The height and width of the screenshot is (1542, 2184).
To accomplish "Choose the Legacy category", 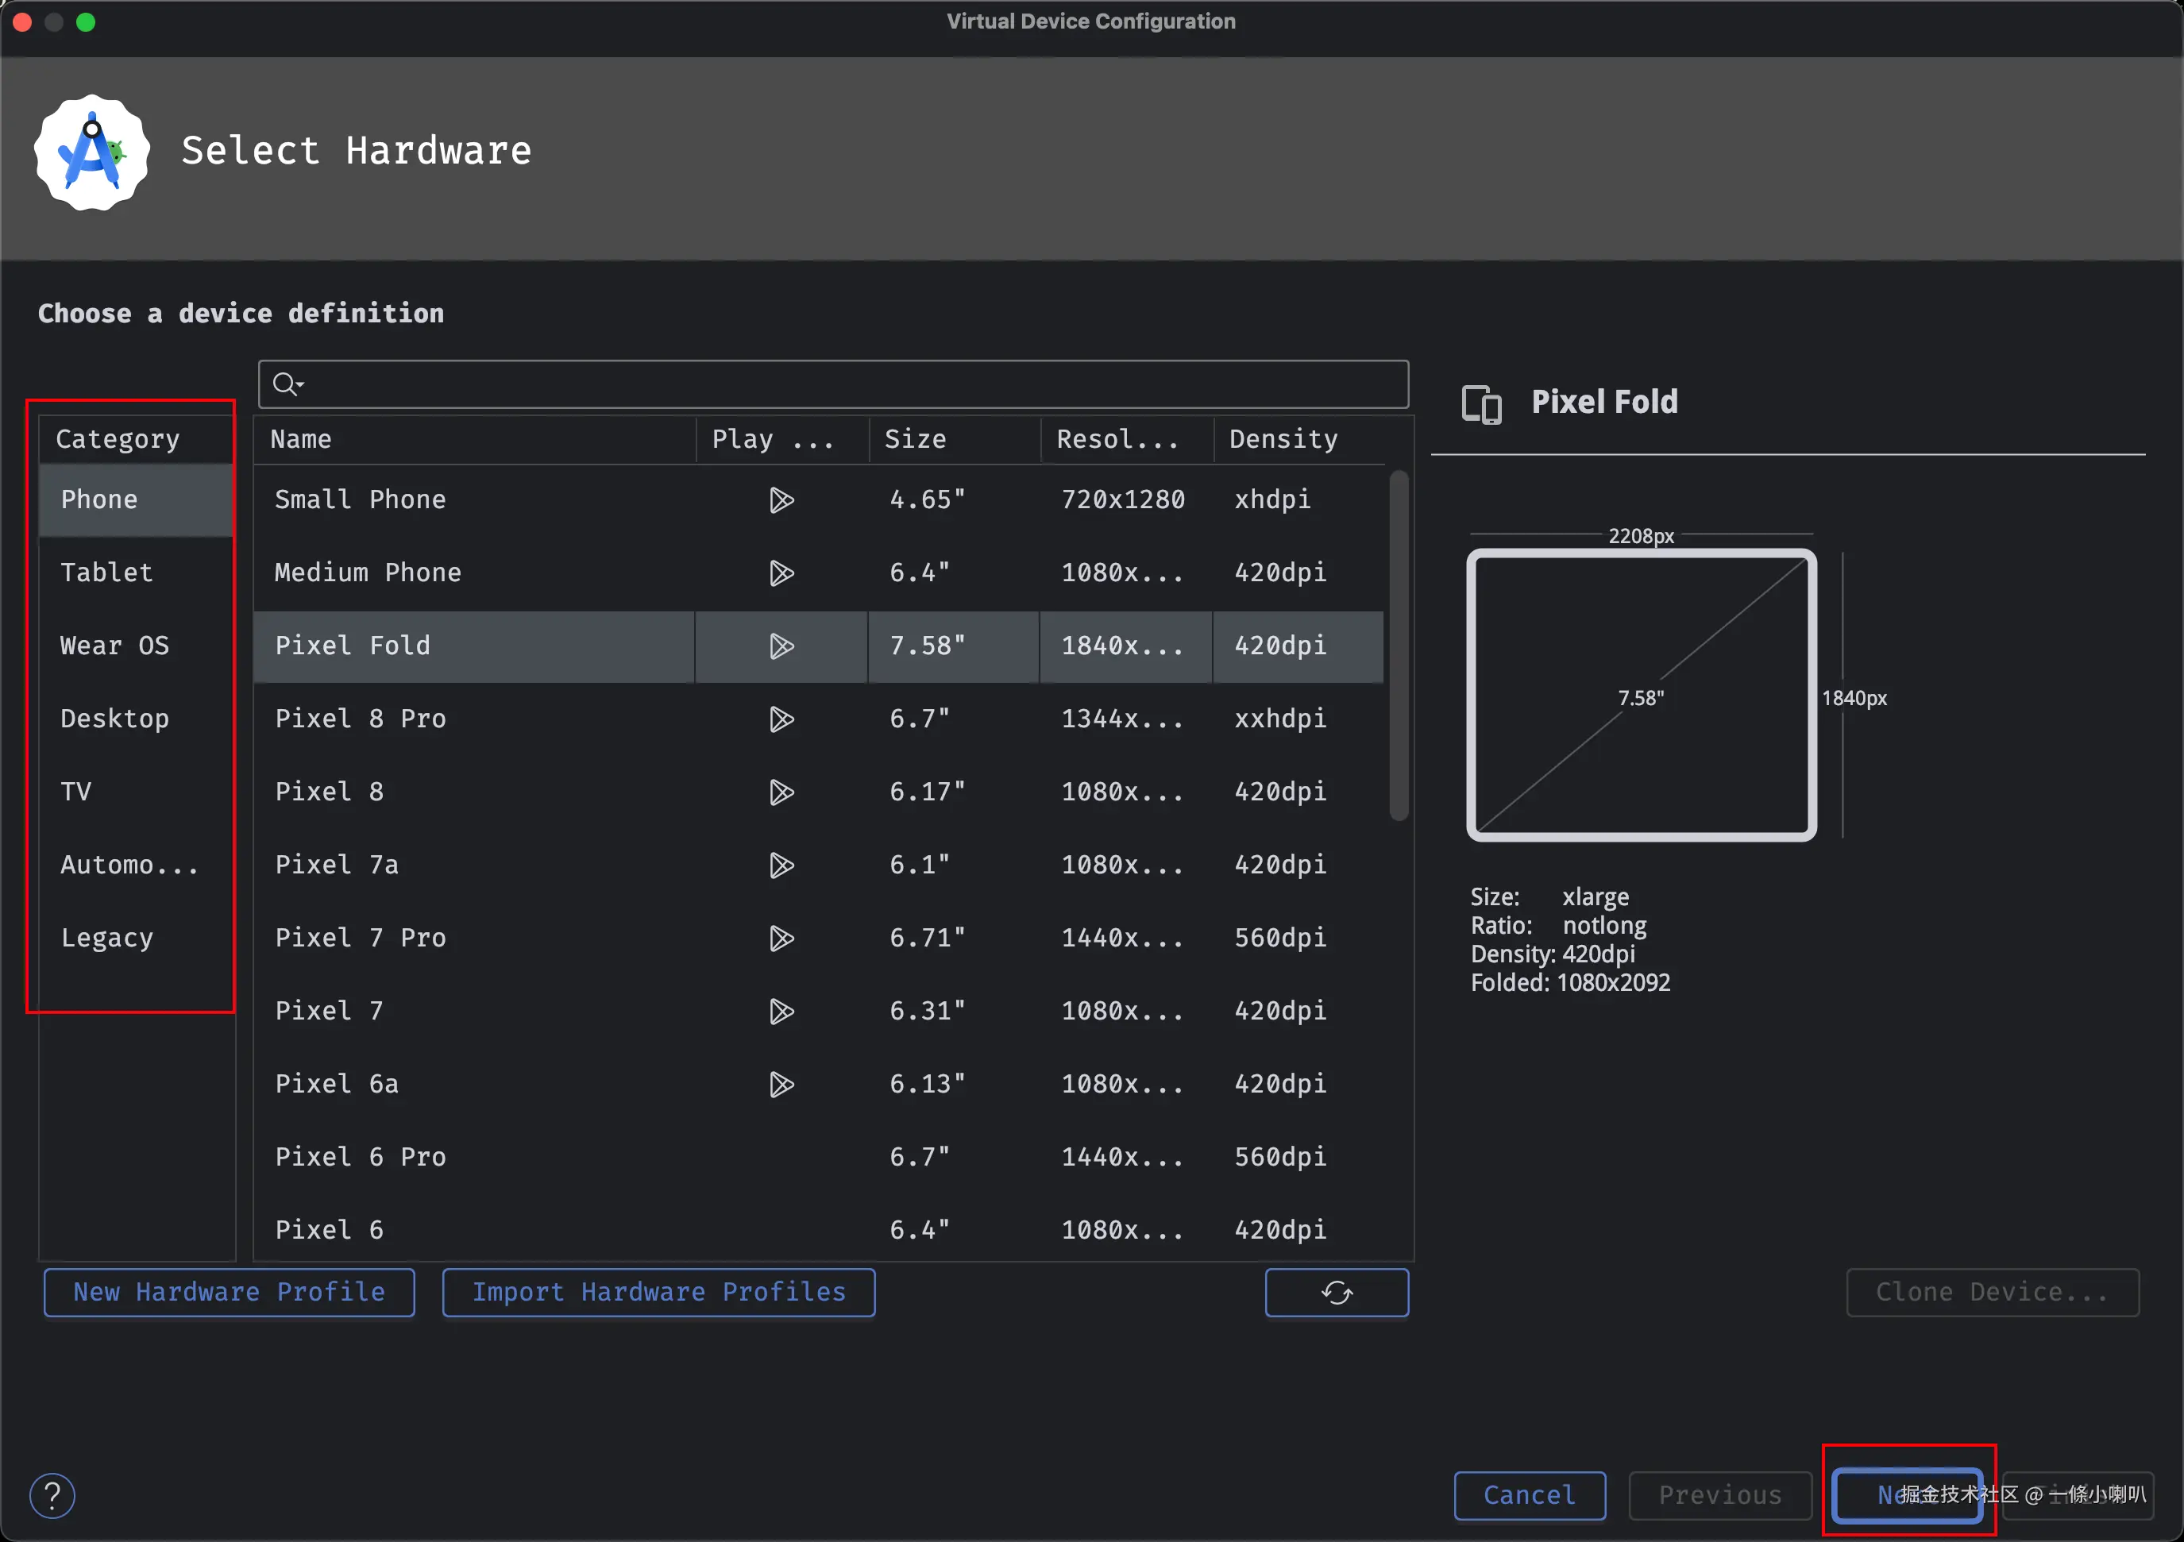I will point(106,938).
